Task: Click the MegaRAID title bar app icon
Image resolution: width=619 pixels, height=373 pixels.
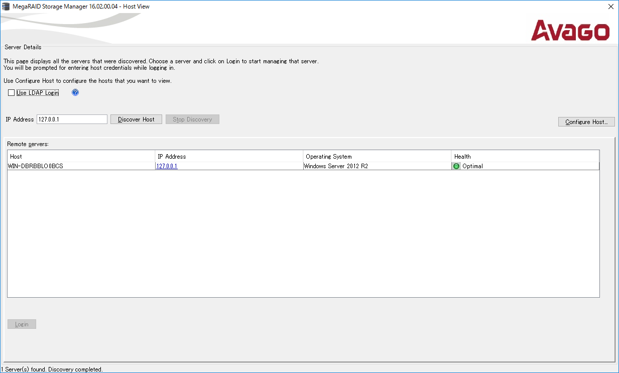Action: coord(6,7)
